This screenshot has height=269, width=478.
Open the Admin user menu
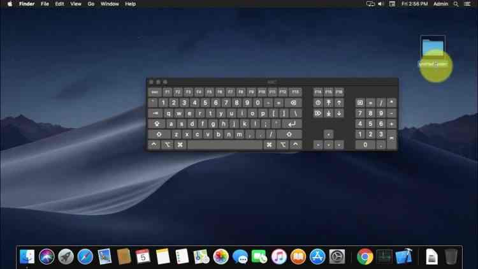click(x=440, y=4)
